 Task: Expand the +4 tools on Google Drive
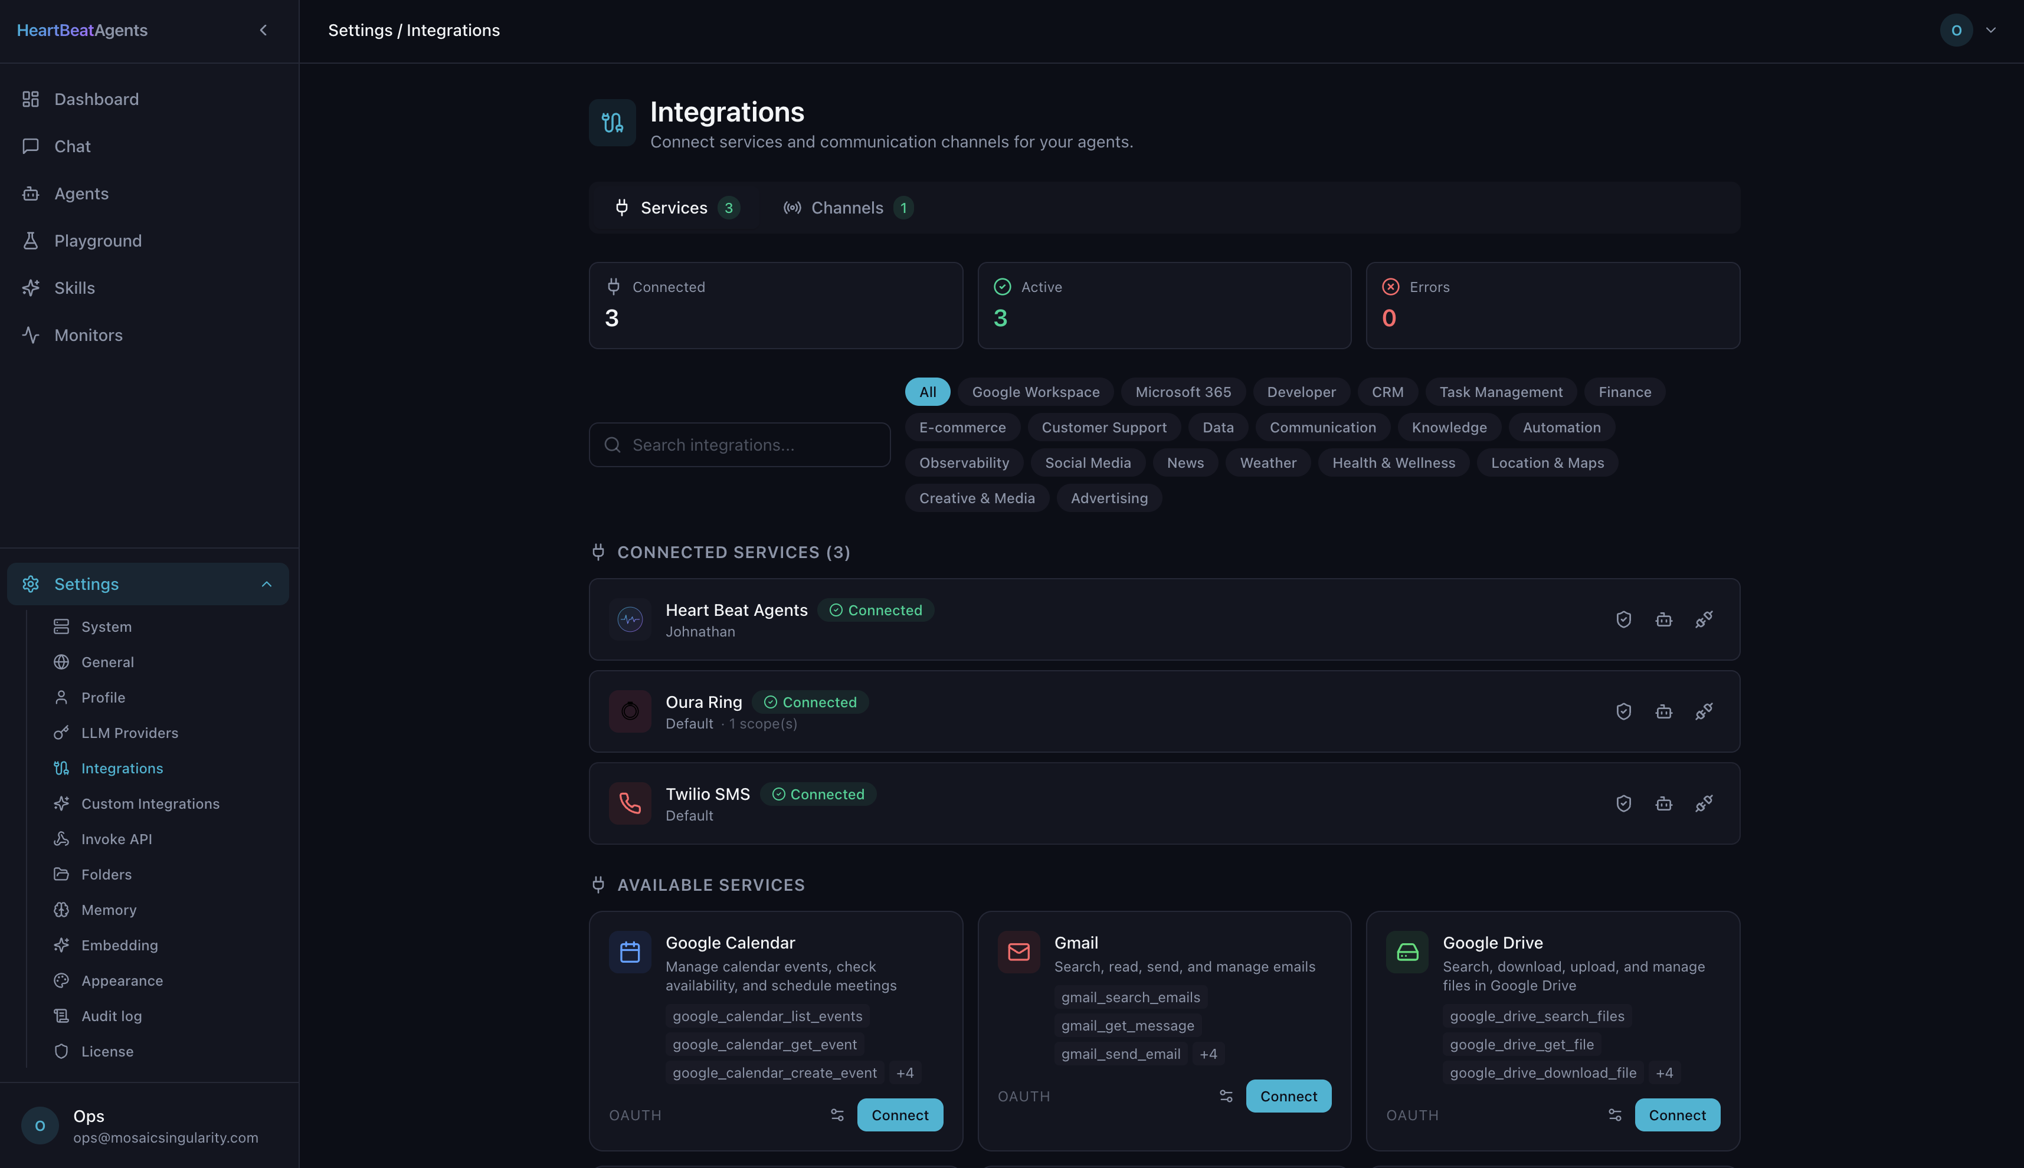[x=1665, y=1074]
